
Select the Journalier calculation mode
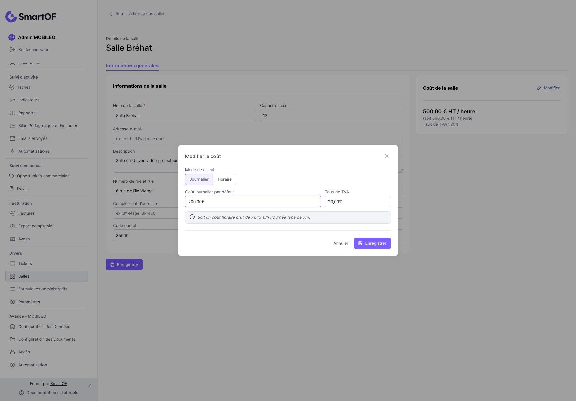(x=199, y=179)
